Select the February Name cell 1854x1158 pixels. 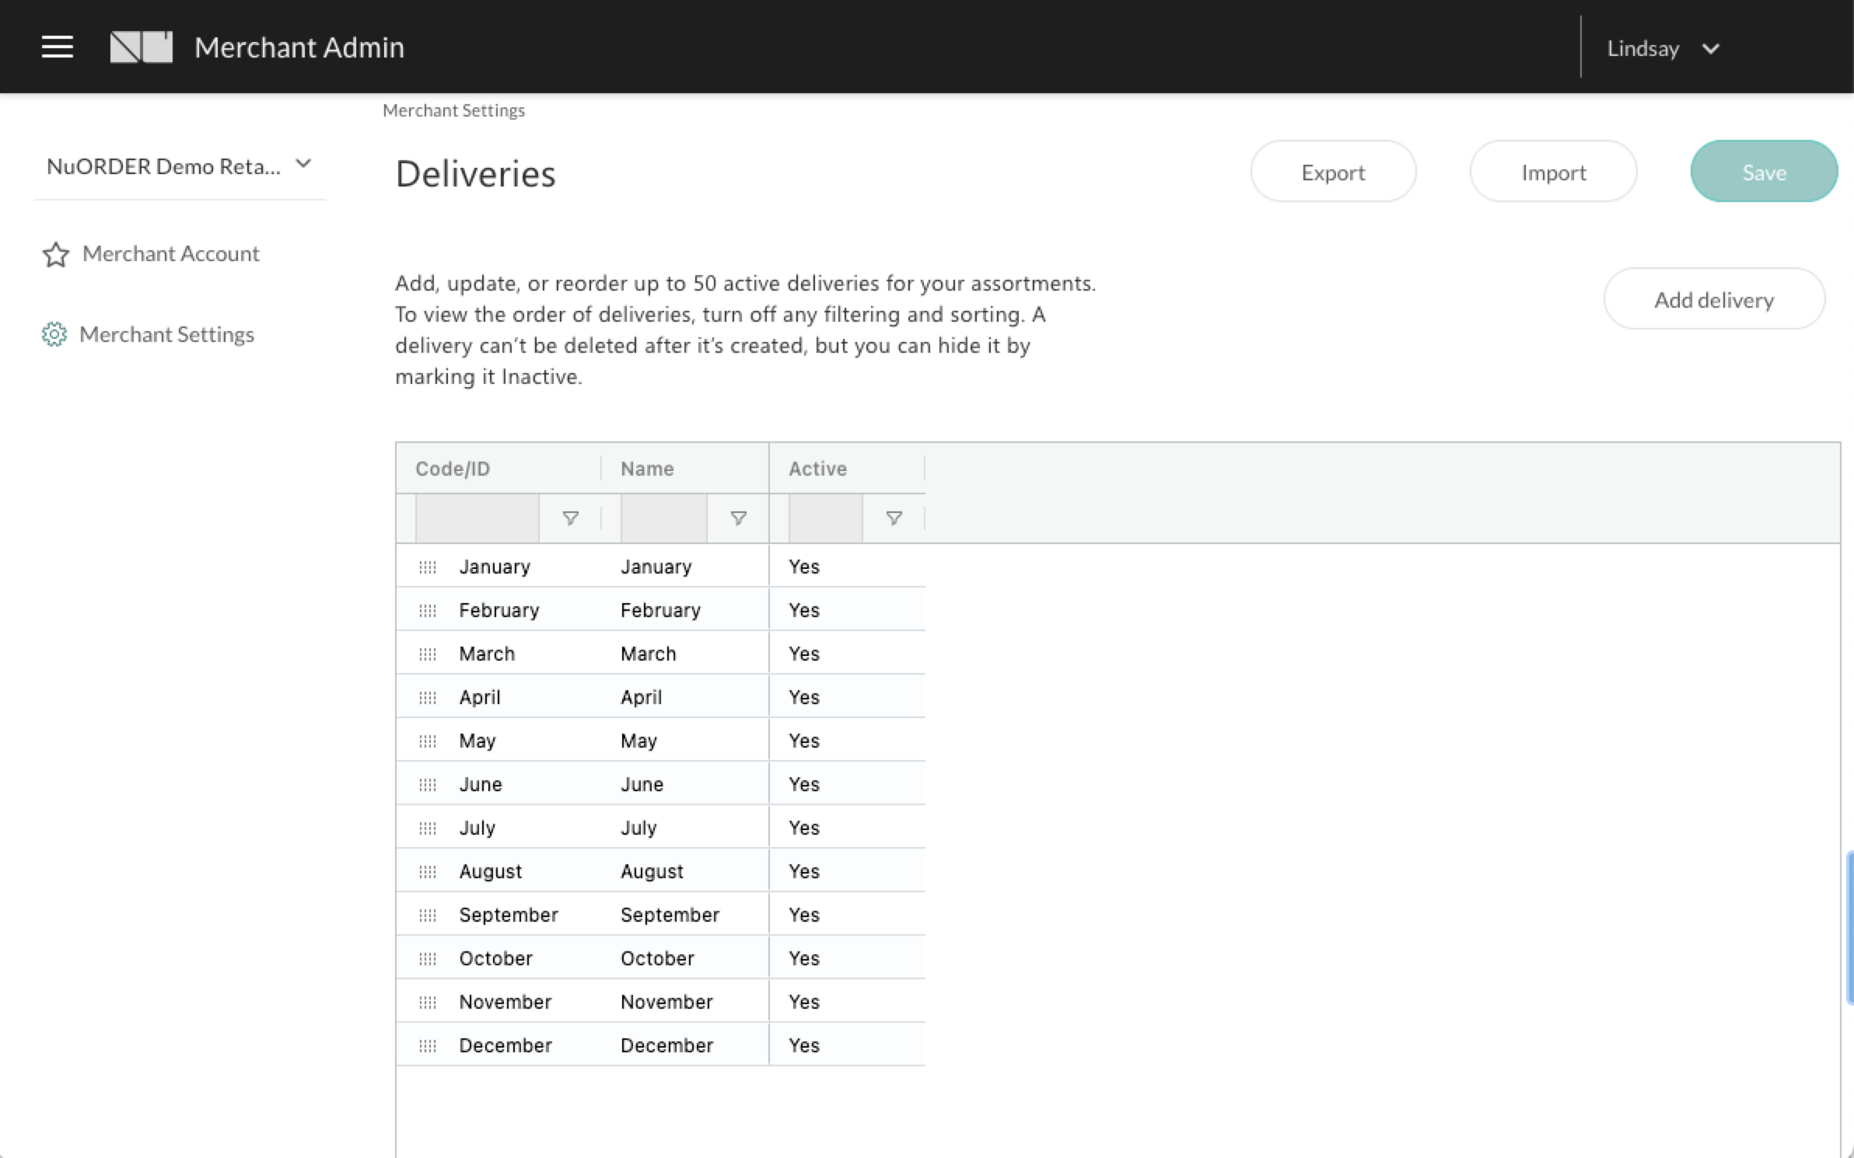click(x=684, y=609)
